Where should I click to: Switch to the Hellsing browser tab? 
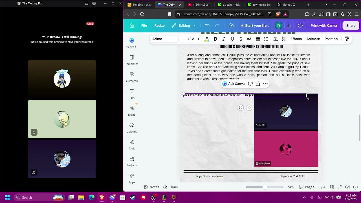tap(139, 5)
